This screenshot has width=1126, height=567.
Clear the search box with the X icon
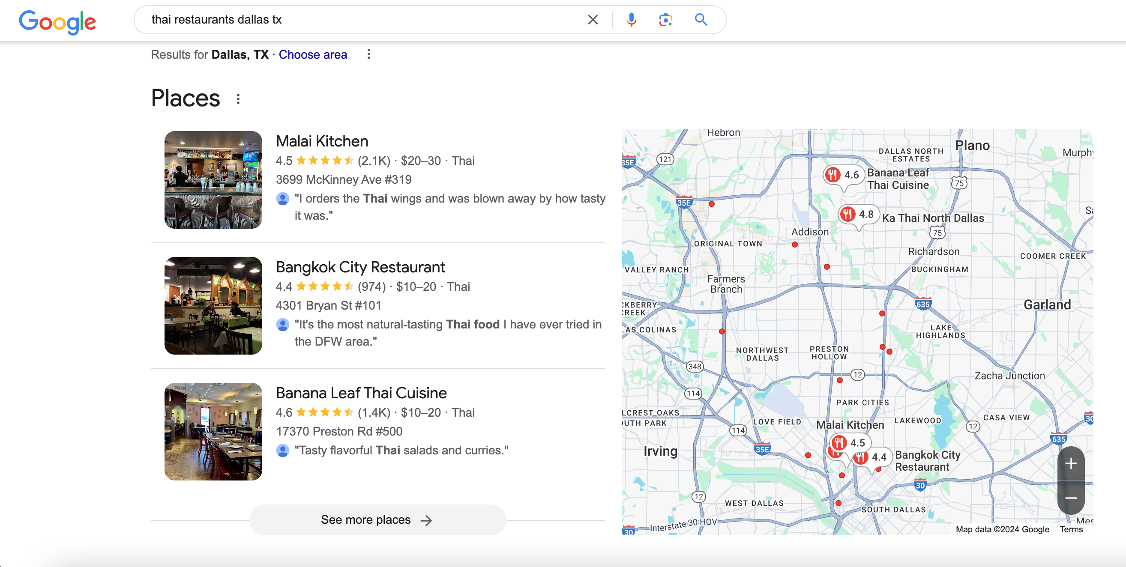click(x=592, y=20)
